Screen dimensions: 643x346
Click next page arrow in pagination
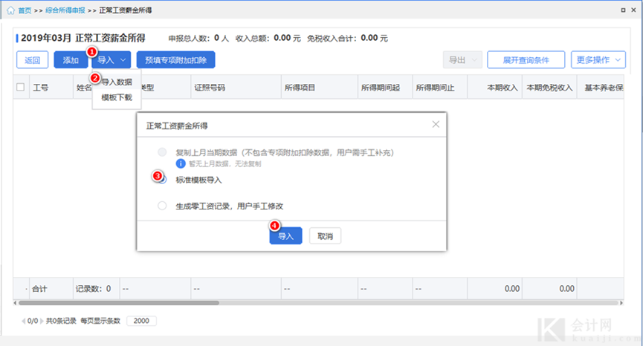tap(40, 321)
